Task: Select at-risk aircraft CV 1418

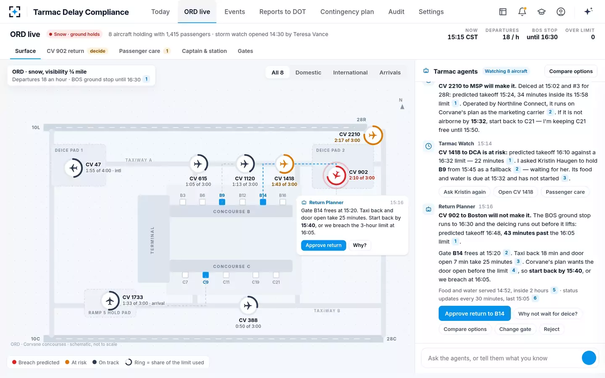Action: (x=284, y=164)
